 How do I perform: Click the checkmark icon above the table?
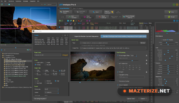point(132,21)
